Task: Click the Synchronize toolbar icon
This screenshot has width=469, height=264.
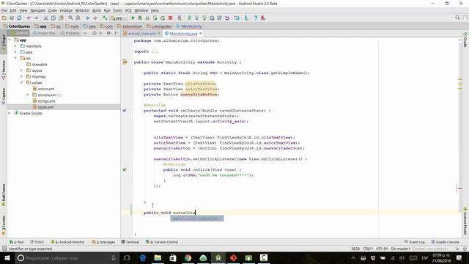Action: click(19, 18)
